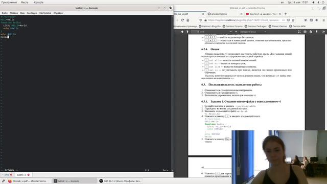The height and width of the screenshot is (184, 327).
Task: Open the PDF zoom level dropdown
Action: 253,32
